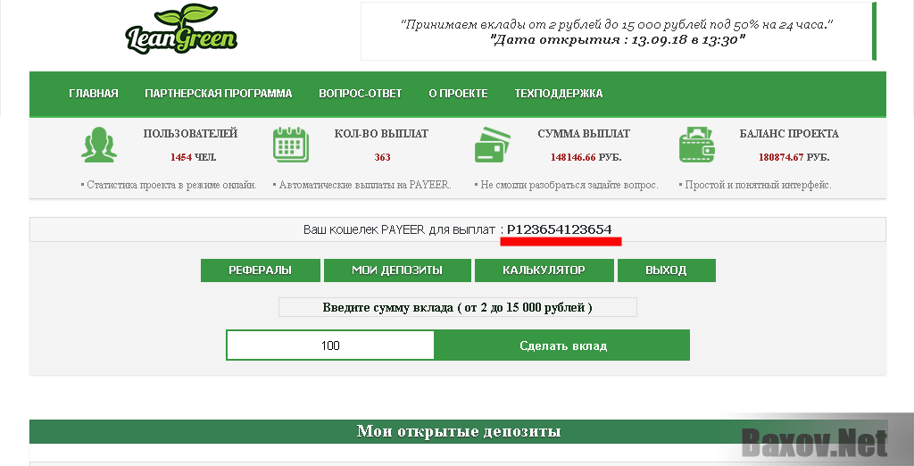Open ПАРТНЕРСКАЯ ПРОГРАММА menu item
914x466 pixels.
click(219, 94)
